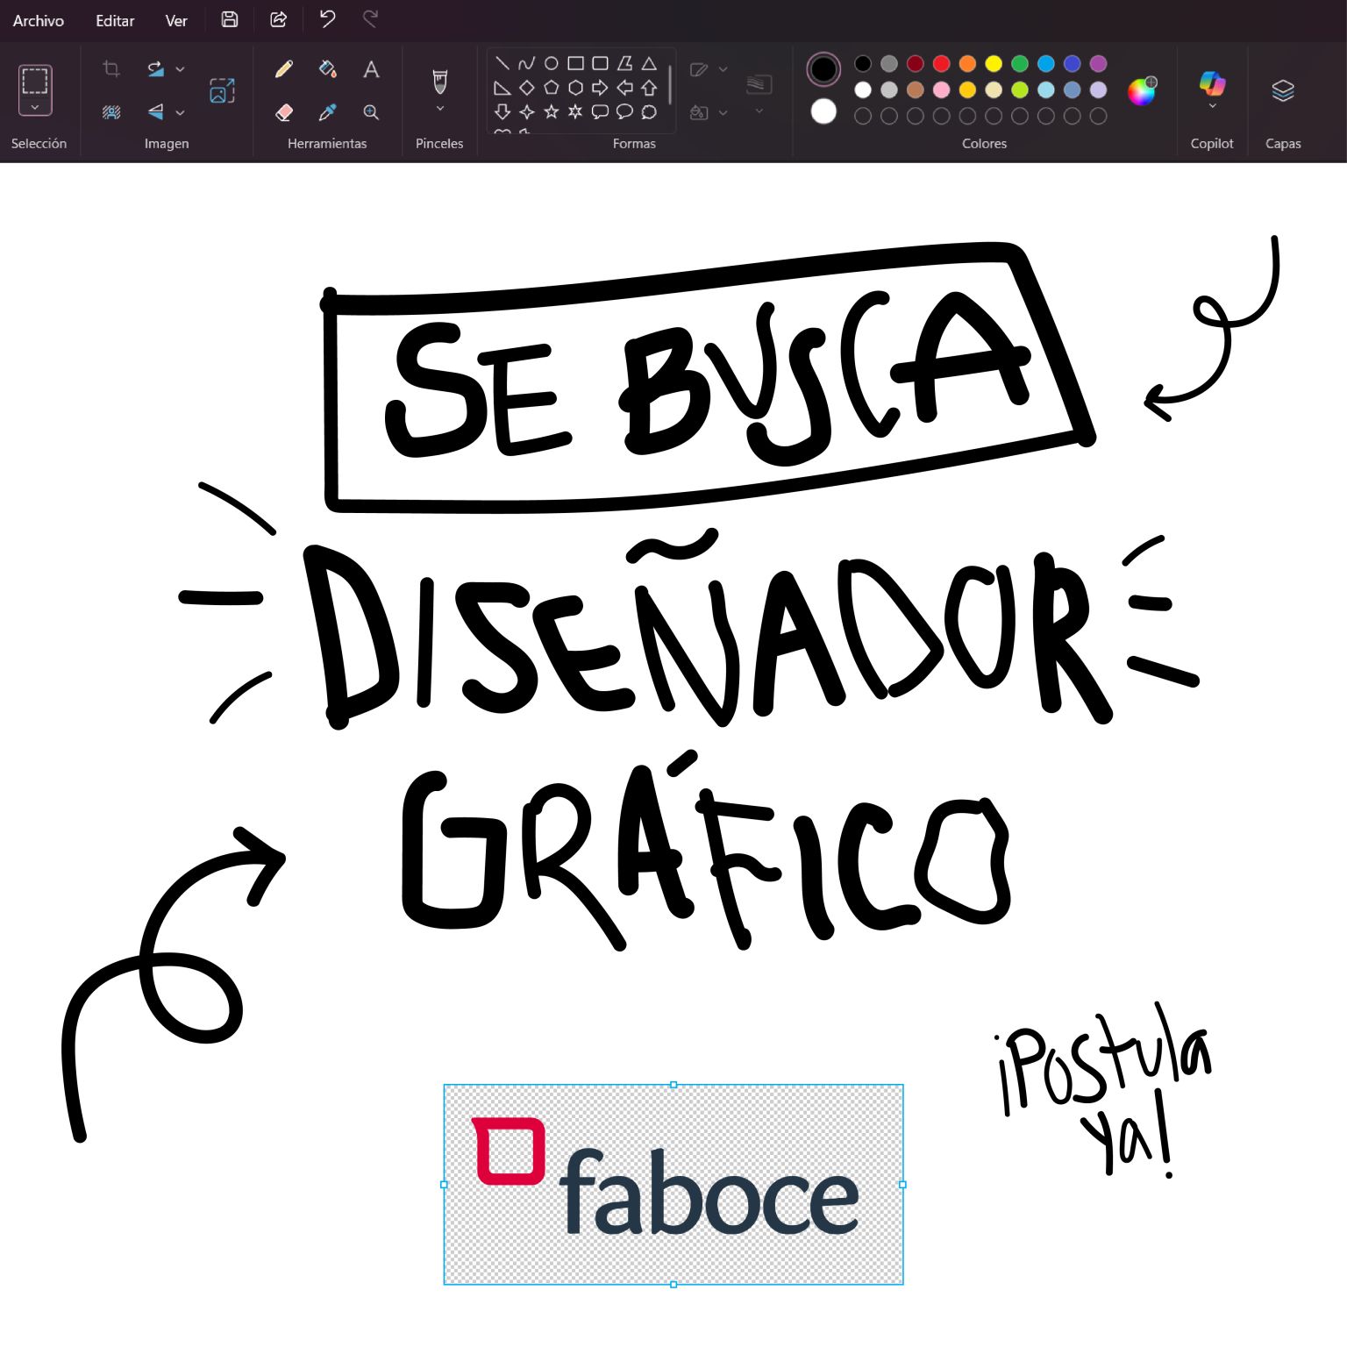Expand the Pinceles brush type chevron
Screen dimensions: 1347x1347
click(x=440, y=109)
